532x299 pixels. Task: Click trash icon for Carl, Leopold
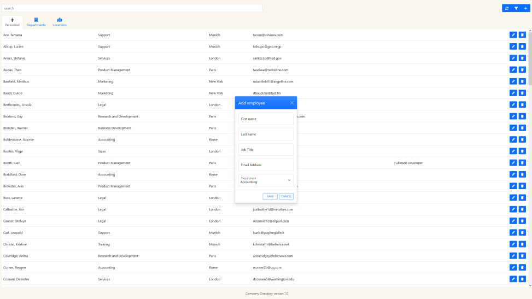tap(522, 233)
